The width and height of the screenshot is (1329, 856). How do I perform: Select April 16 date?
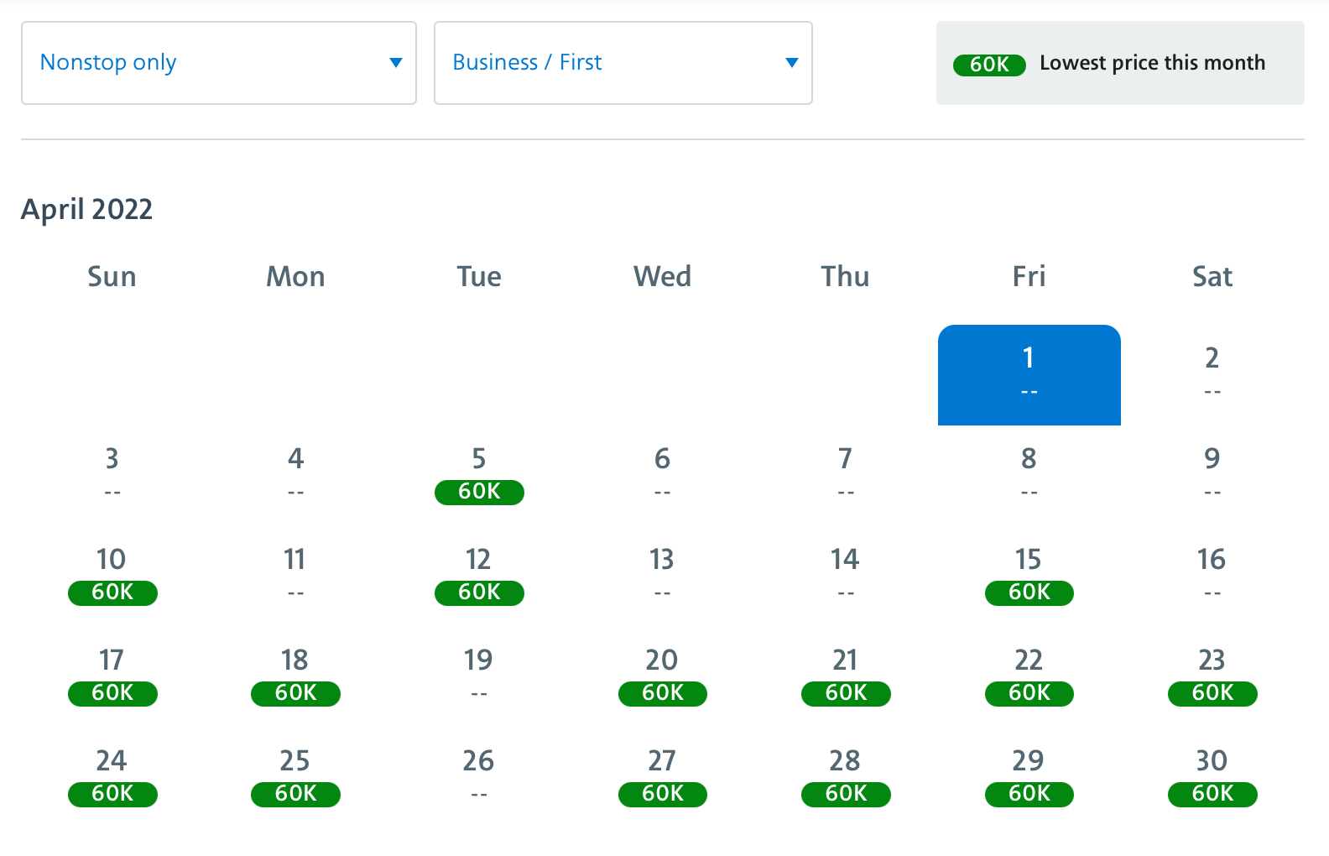tap(1212, 577)
